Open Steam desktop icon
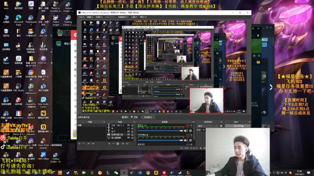 6,60
